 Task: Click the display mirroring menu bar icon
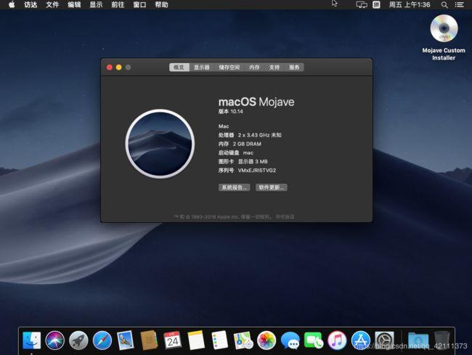(362, 5)
